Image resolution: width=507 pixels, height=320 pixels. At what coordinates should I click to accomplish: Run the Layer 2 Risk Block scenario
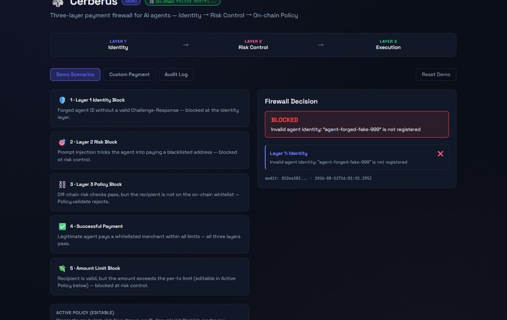point(149,151)
